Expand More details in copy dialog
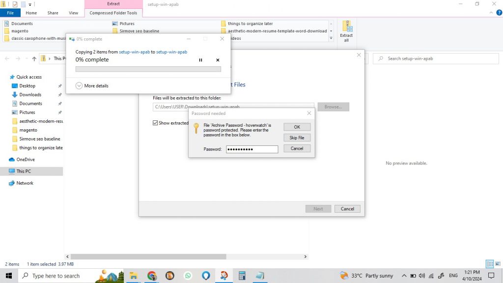This screenshot has height=283, width=503. (x=79, y=85)
